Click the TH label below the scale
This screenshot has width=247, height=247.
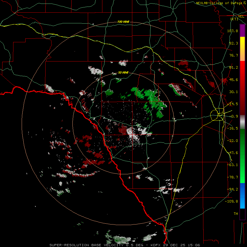236,214
